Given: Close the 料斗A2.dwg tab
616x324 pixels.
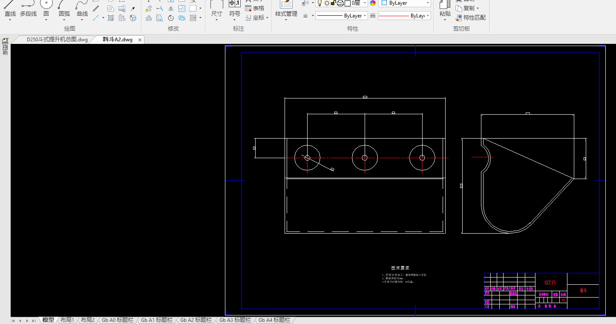Looking at the screenshot, I should 140,40.
